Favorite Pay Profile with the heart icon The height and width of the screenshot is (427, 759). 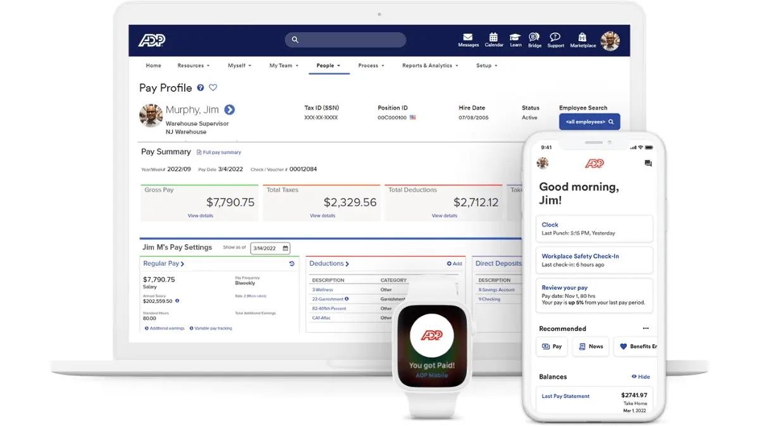click(213, 88)
